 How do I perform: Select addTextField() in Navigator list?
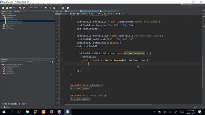pos(10,72)
